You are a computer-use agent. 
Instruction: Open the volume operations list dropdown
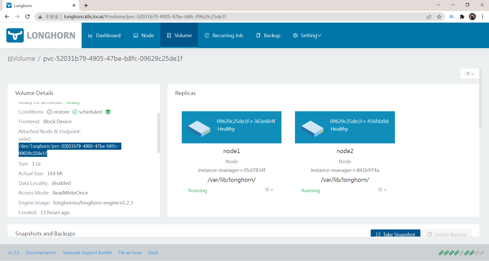pyautogui.click(x=470, y=74)
